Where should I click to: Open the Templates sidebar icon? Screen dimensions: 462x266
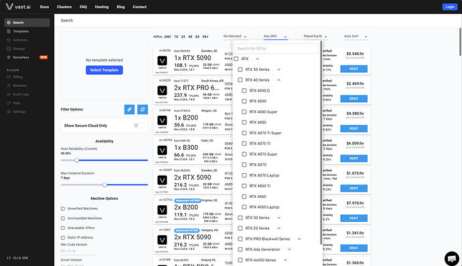point(9,31)
